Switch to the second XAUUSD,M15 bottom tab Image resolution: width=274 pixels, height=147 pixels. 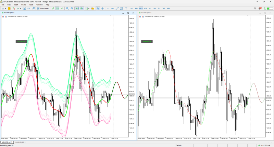(20, 142)
